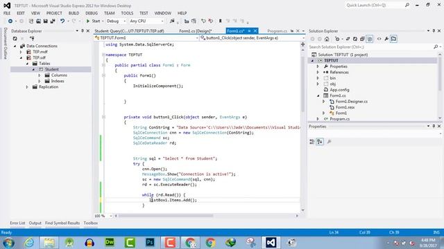Open the Output tab
The width and height of the screenshot is (444, 249).
point(35,223)
